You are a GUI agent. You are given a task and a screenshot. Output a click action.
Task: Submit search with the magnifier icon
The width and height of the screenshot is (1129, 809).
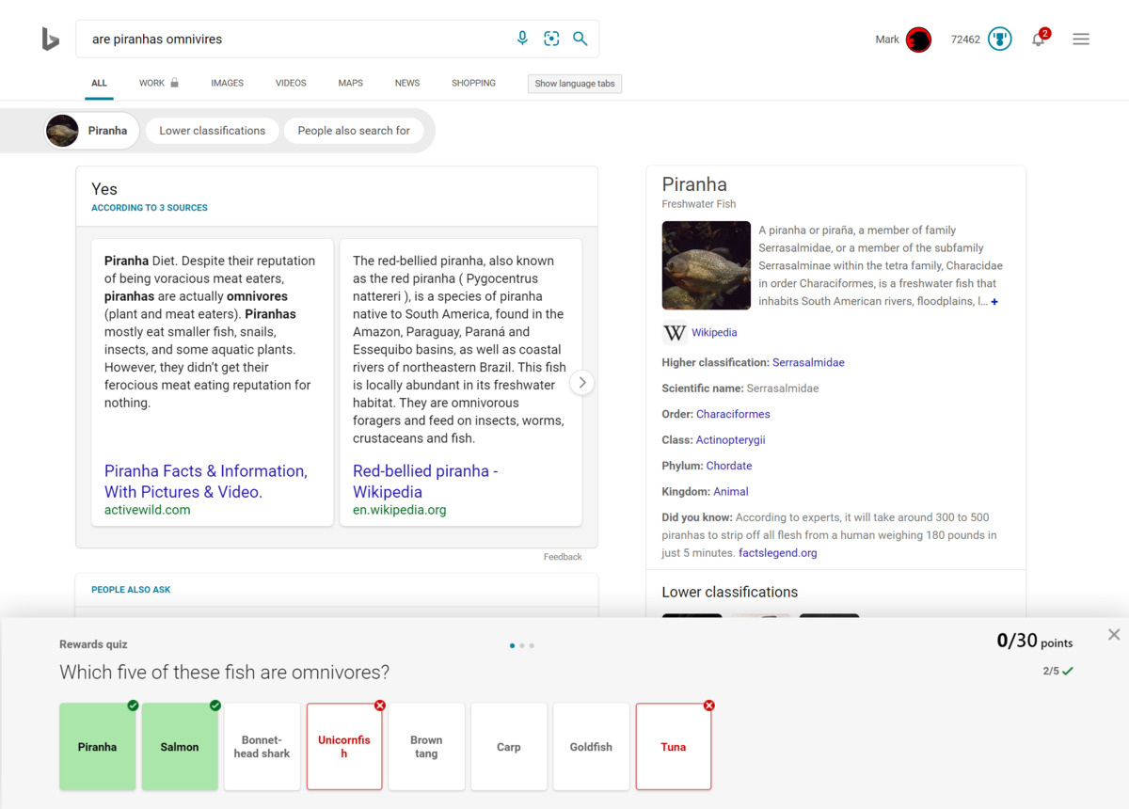tap(580, 39)
